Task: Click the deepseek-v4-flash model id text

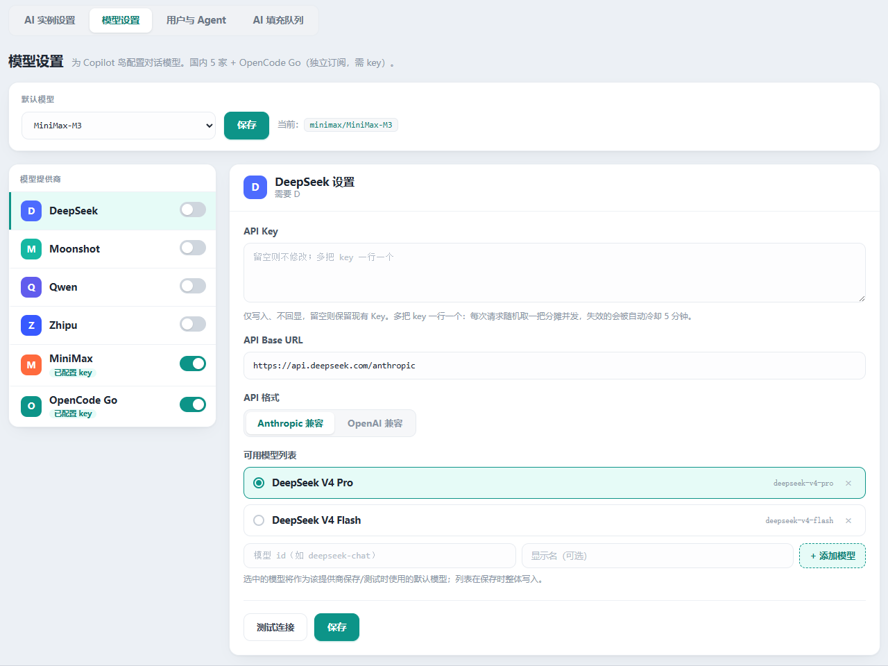Action: tap(799, 520)
